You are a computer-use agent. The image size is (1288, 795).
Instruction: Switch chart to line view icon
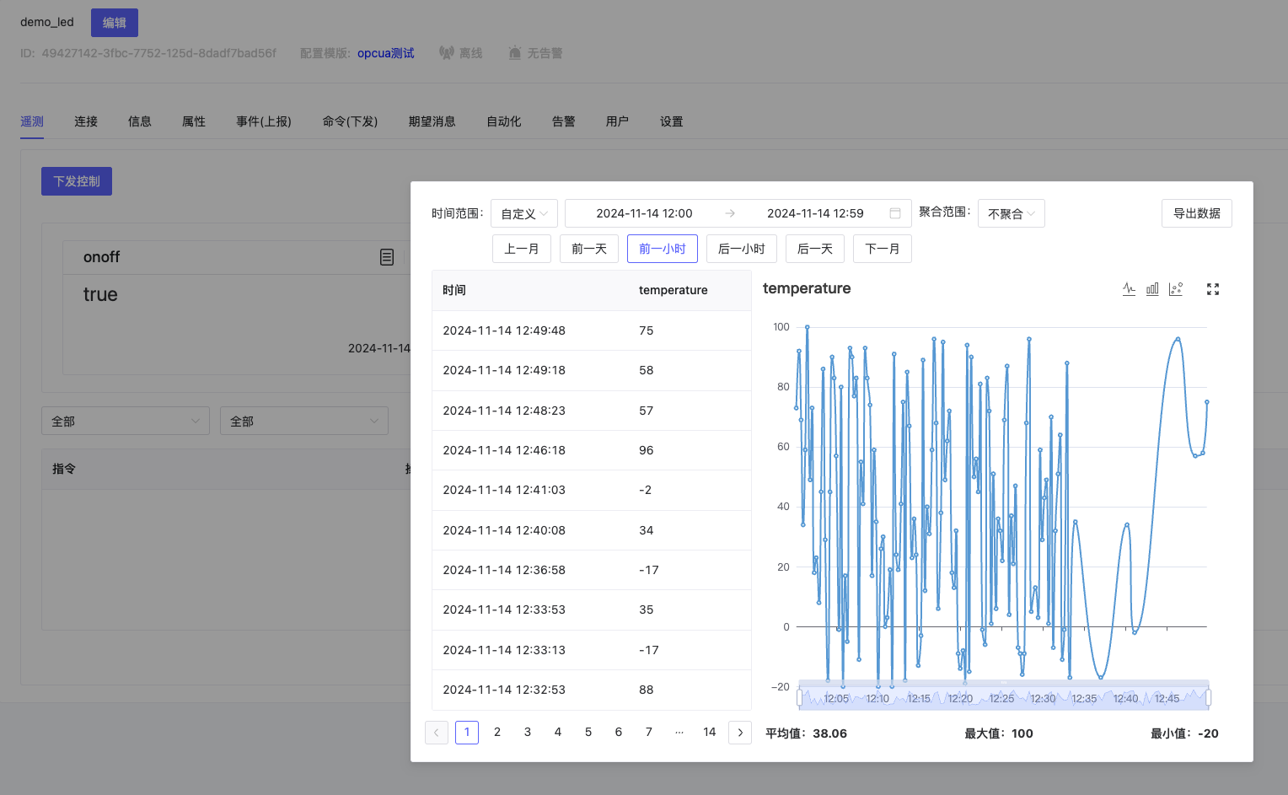pos(1129,289)
